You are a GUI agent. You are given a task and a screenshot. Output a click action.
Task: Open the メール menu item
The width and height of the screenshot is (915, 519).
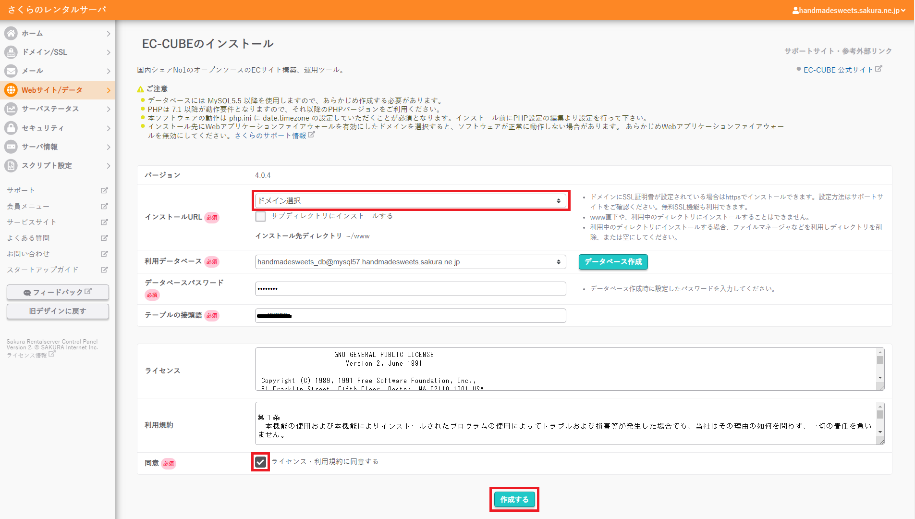pos(58,71)
